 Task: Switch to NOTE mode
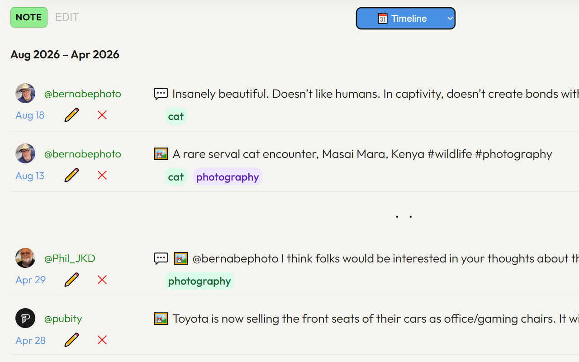(x=29, y=17)
